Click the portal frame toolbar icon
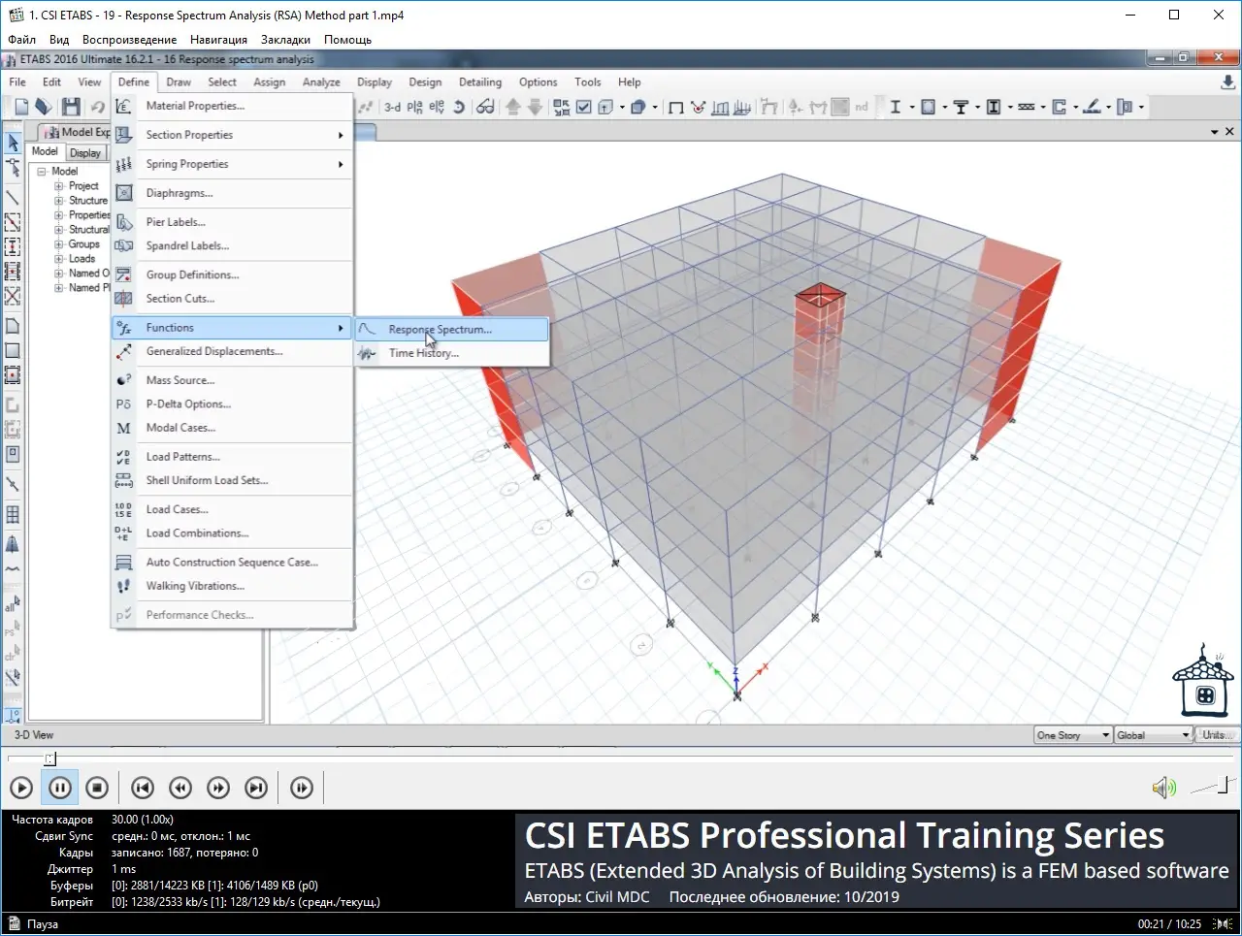The height and width of the screenshot is (936, 1242). coord(676,107)
